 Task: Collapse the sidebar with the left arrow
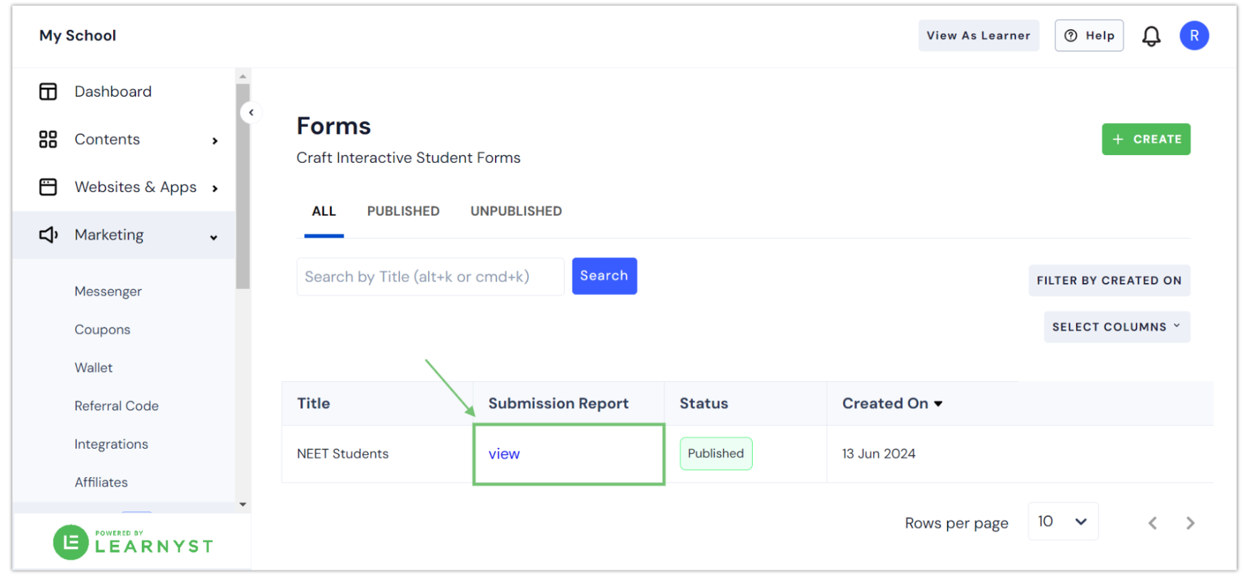251,112
